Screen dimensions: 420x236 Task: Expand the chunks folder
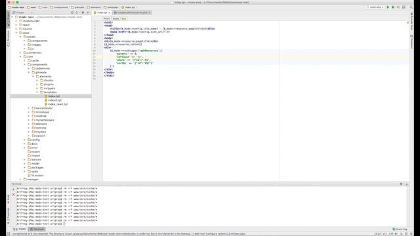37,80
